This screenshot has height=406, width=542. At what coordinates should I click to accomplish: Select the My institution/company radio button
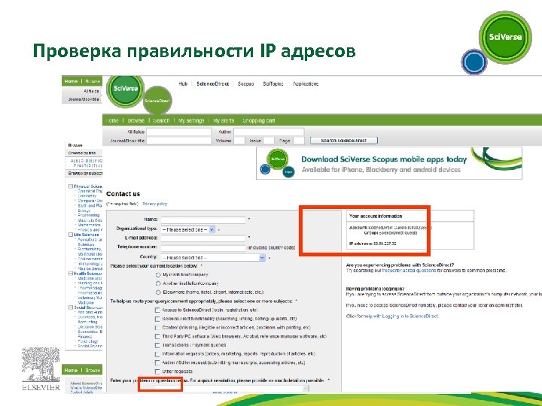tap(158, 275)
